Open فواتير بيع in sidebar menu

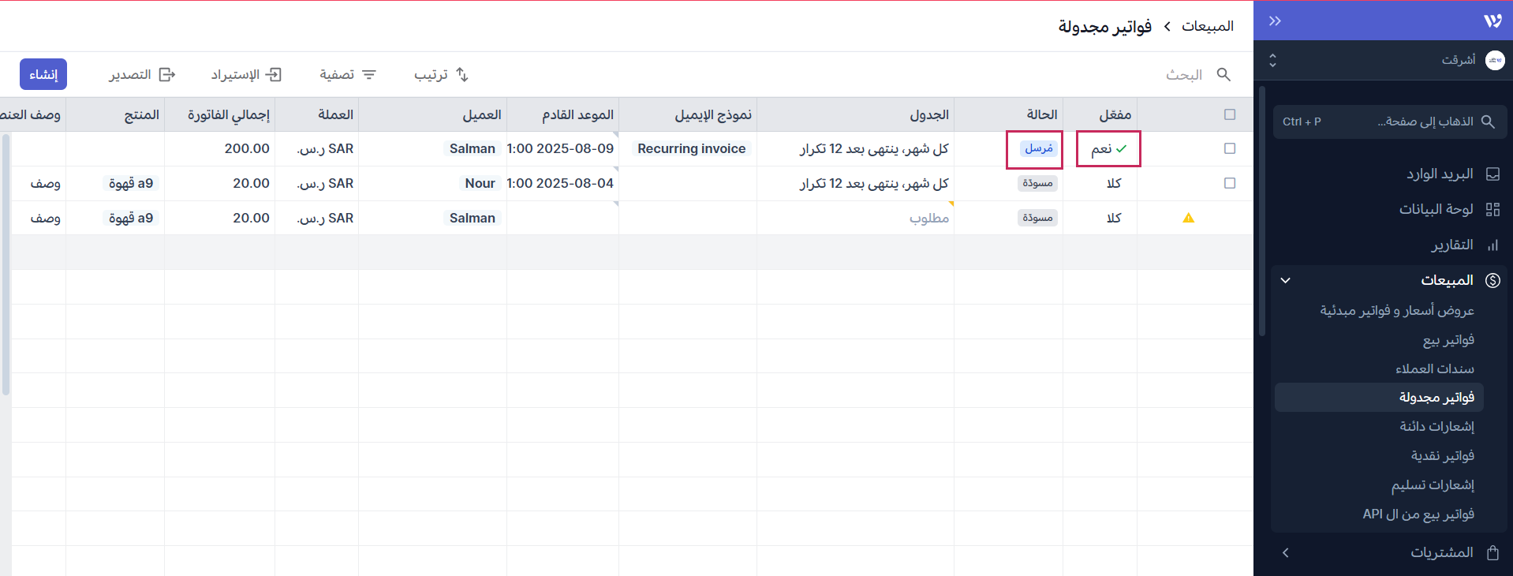(1448, 339)
